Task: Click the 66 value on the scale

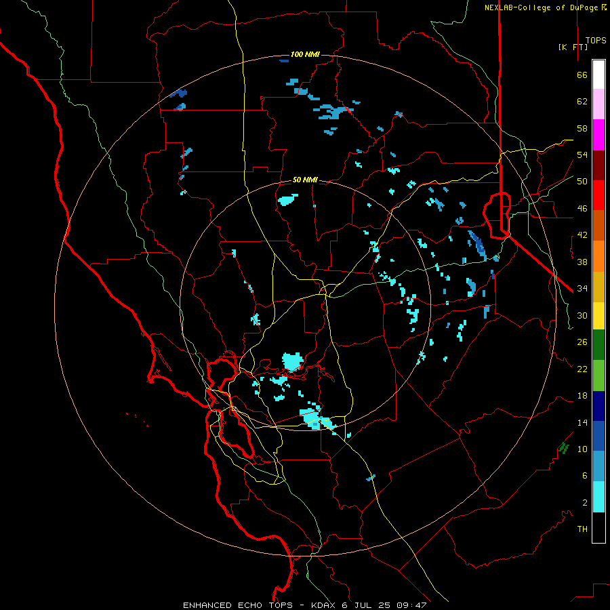Action: [x=582, y=75]
